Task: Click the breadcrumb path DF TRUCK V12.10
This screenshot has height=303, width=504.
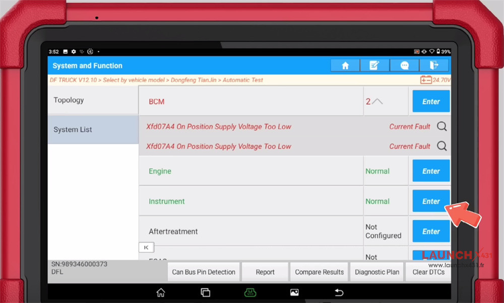Action: click(73, 80)
